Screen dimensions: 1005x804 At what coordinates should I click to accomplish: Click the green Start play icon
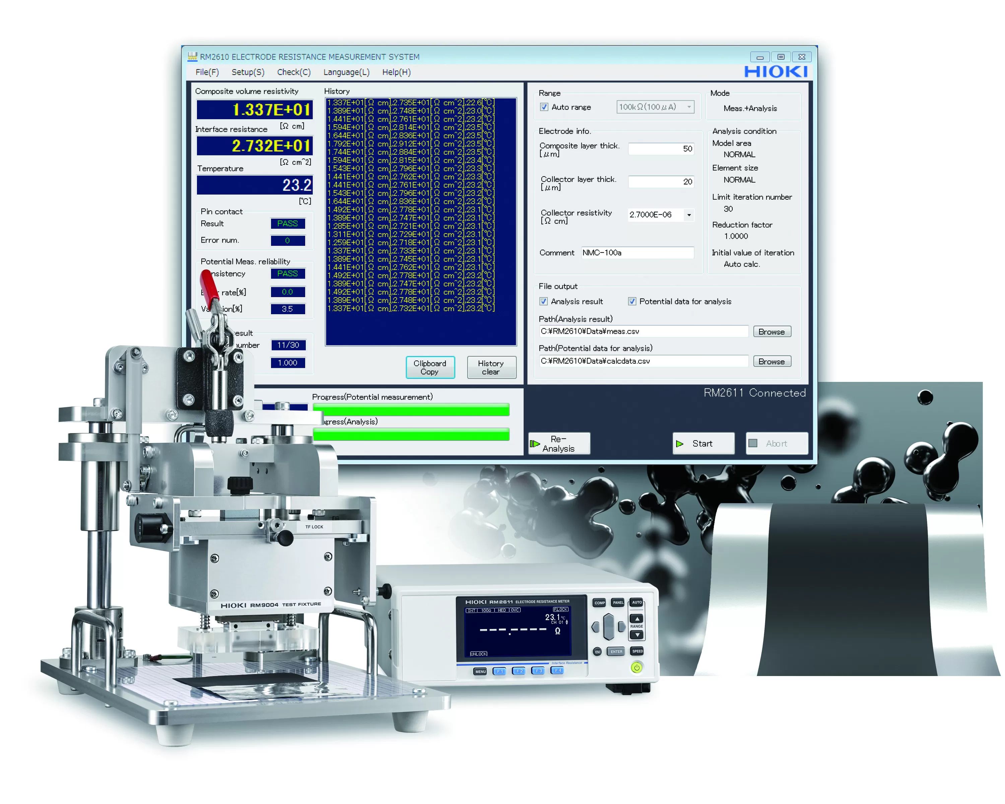(679, 444)
